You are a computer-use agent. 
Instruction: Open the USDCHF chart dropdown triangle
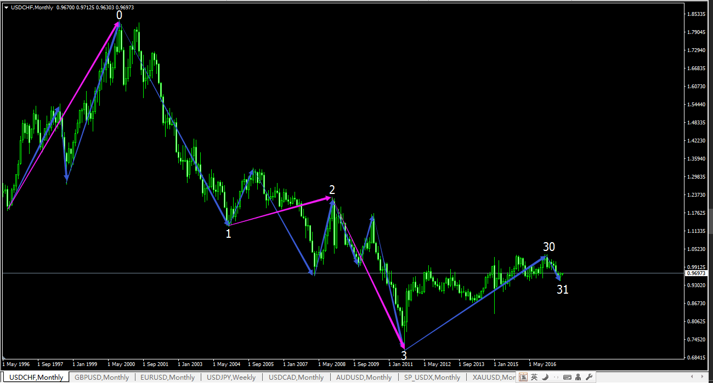click(6, 7)
